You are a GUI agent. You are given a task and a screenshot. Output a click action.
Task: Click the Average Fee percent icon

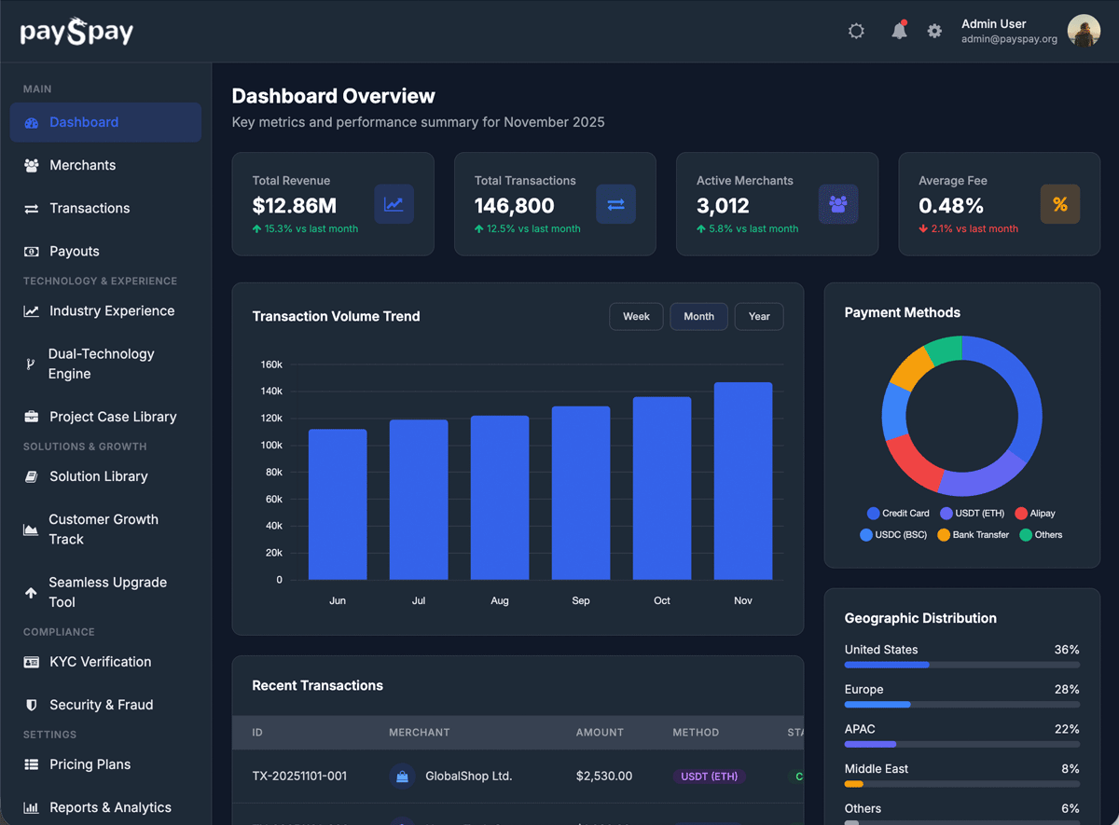tap(1059, 204)
